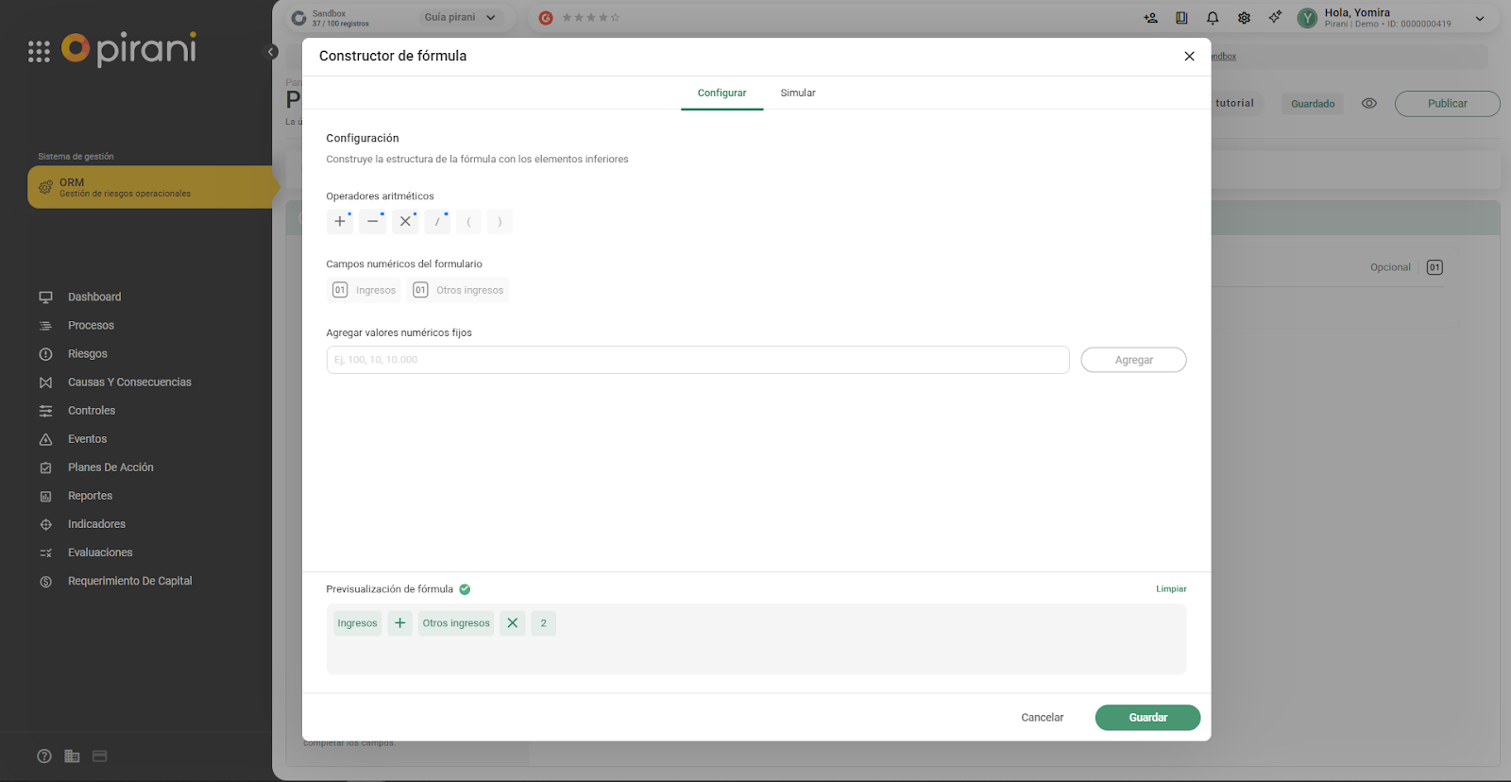Click the apps grid icon beside the Pirani logo
Screen dimensions: 1511x782
click(x=39, y=52)
